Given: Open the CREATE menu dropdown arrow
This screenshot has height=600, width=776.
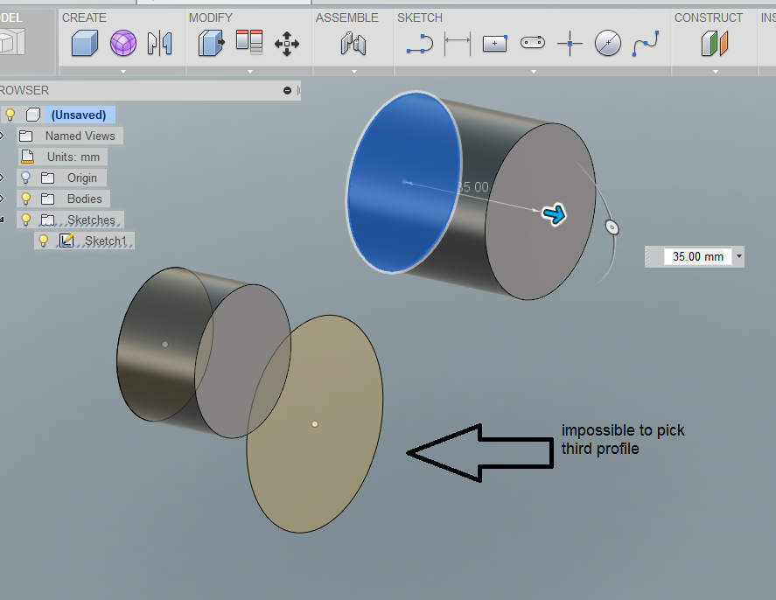Looking at the screenshot, I should (x=123, y=72).
